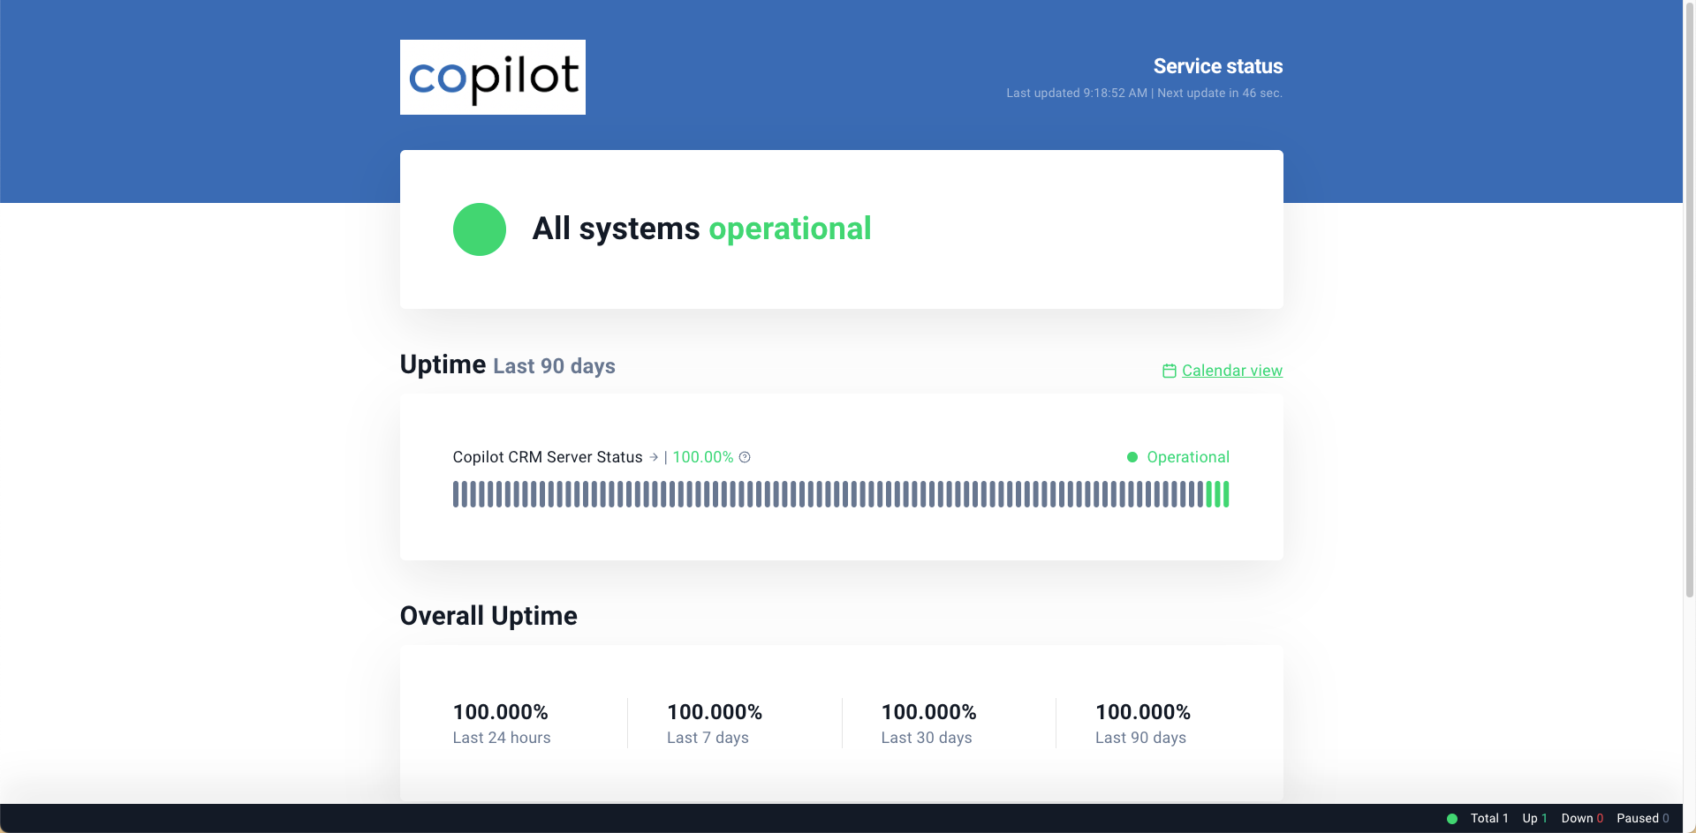Click the green dot in bottom status bar

coord(1452,819)
